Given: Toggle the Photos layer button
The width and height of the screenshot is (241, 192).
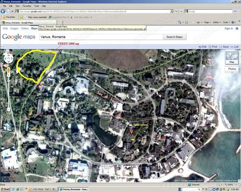Looking at the screenshot, I should pos(232,69).
